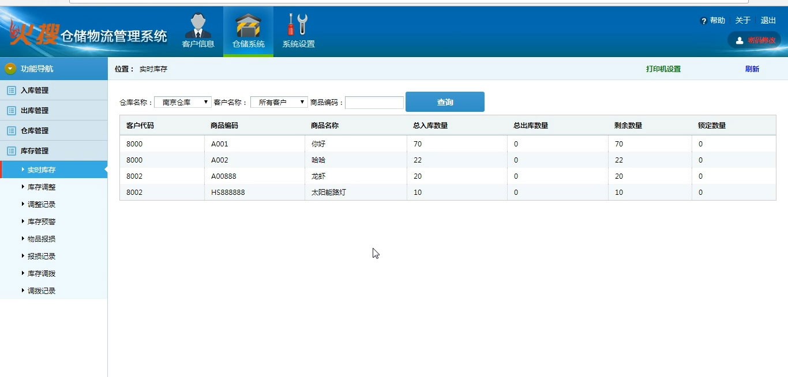Image resolution: width=788 pixels, height=377 pixels.
Task: Click the 打印机设置 link
Action: [663, 69]
